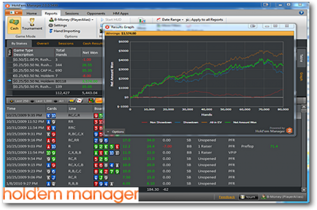Open the application menu button

(14, 13)
